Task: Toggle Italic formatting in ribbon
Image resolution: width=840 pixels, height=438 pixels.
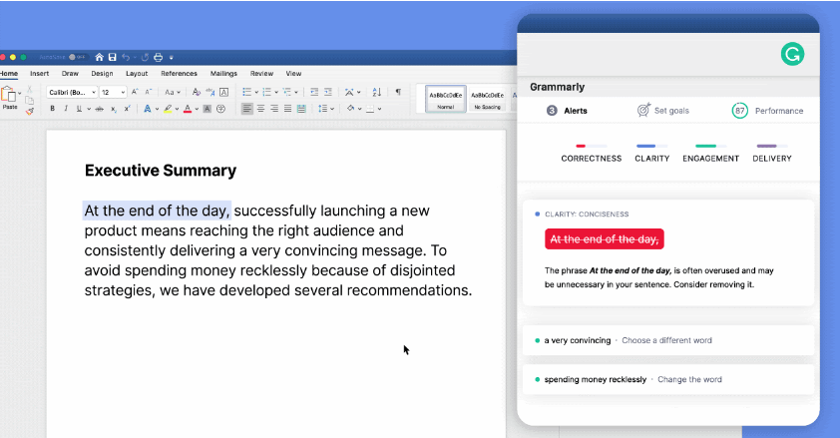Action: click(66, 109)
